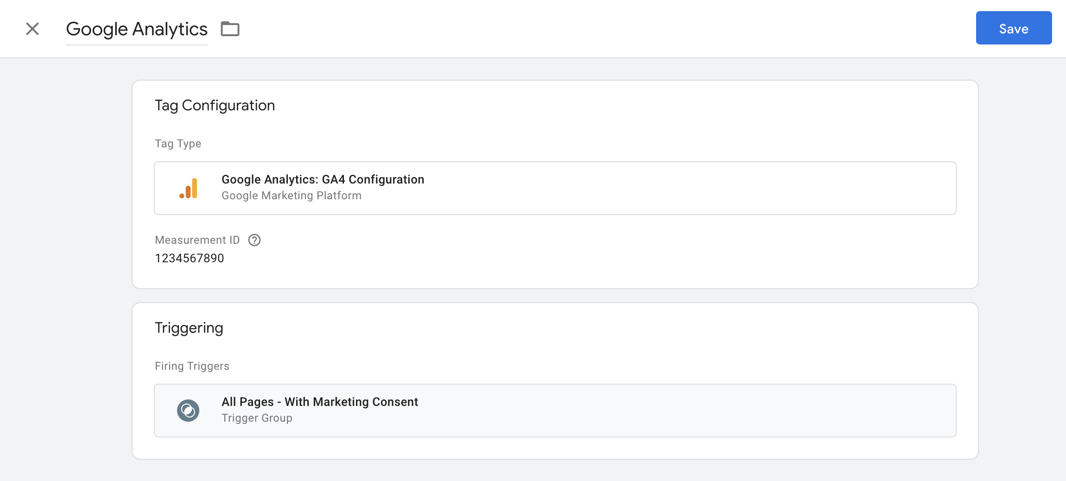Edit the Google Analytics tag name
The width and height of the screenshot is (1066, 481).
click(137, 28)
